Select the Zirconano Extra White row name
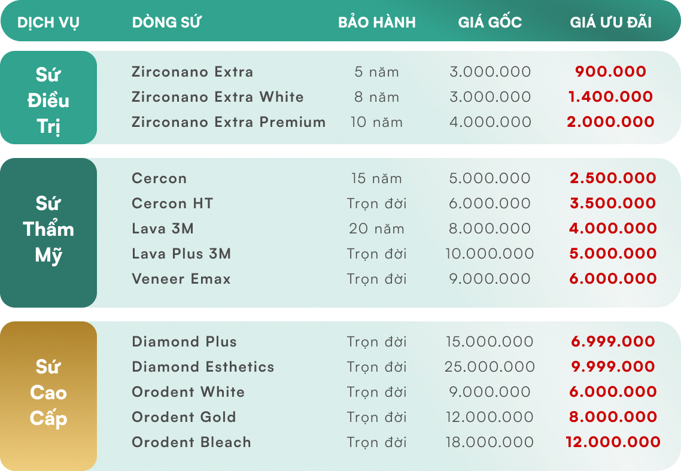Screen dimensions: 681x471 tap(218, 96)
